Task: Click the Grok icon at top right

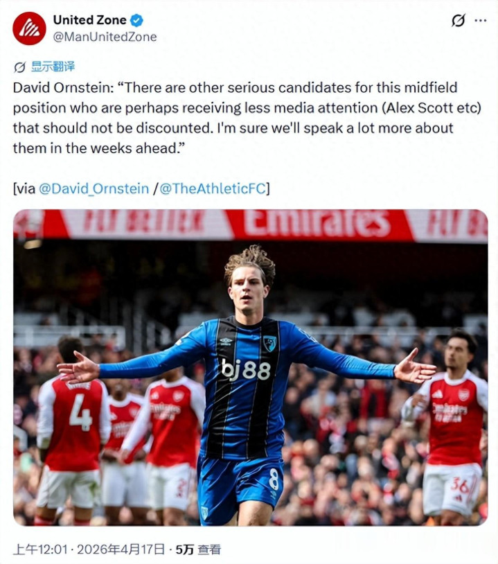Action: [x=458, y=20]
